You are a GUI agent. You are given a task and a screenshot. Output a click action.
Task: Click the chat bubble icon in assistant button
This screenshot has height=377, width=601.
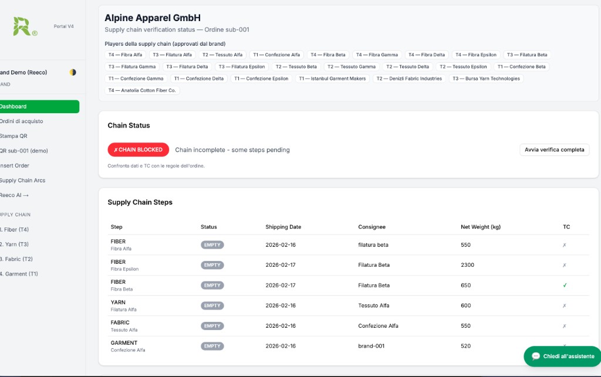coord(536,356)
